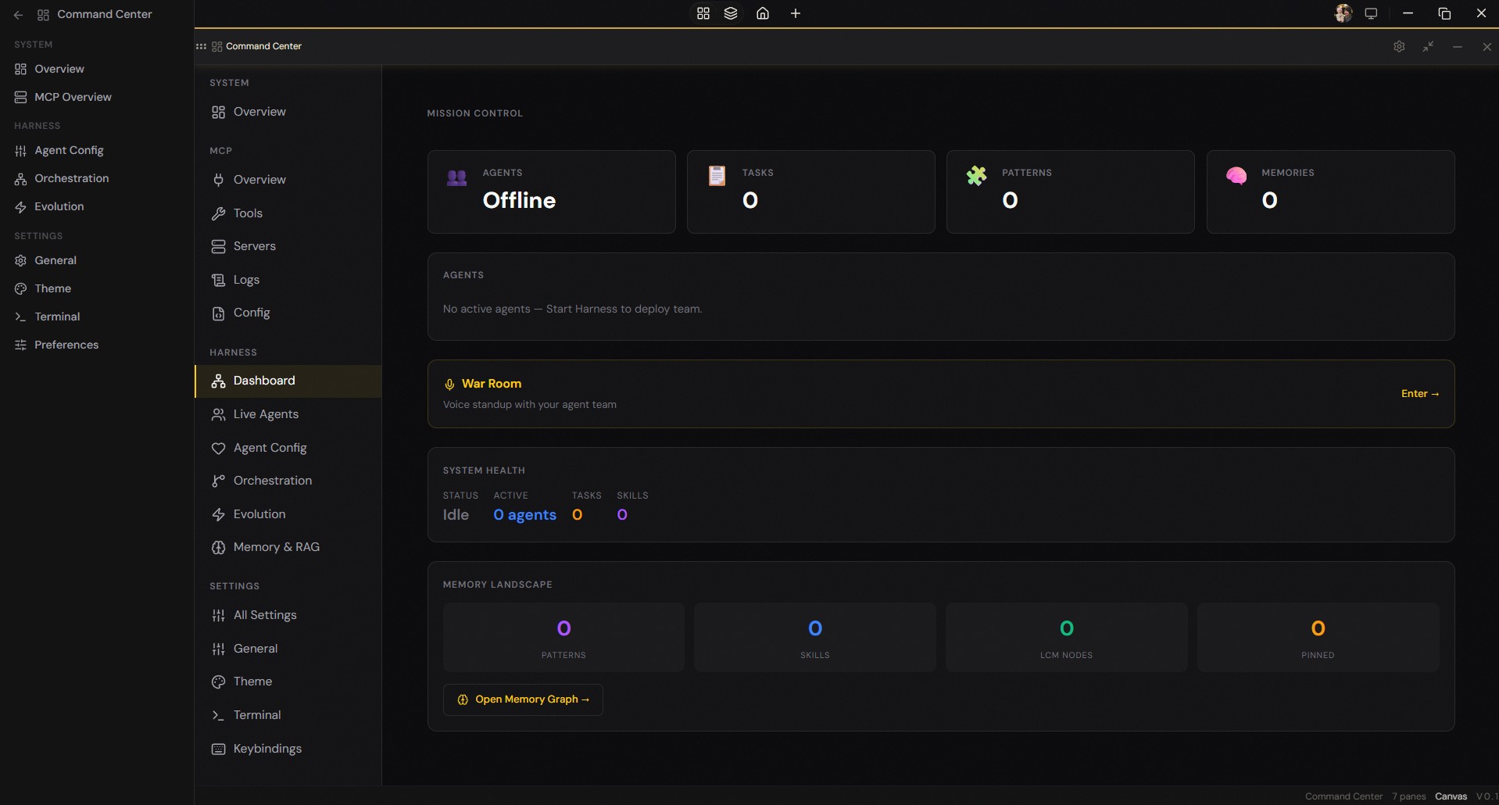
Task: Open pane settings gear icon
Action: (1399, 47)
